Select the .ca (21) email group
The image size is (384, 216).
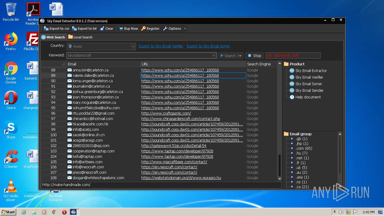[x=302, y=187]
